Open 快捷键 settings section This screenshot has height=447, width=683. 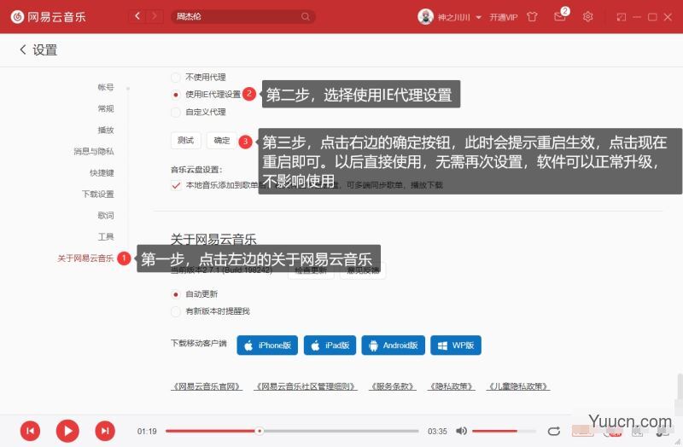click(x=102, y=172)
